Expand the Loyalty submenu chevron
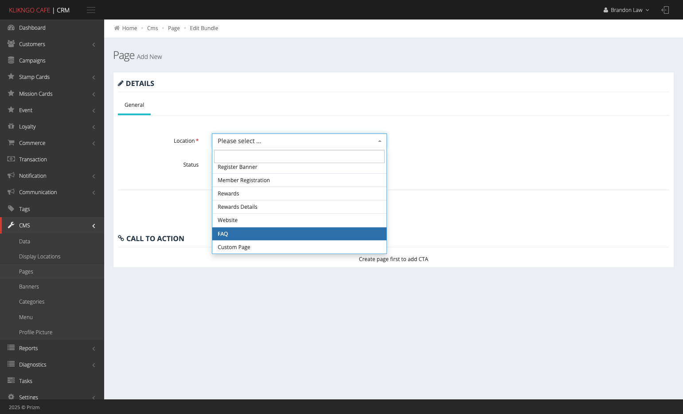The height and width of the screenshot is (414, 683). tap(94, 127)
